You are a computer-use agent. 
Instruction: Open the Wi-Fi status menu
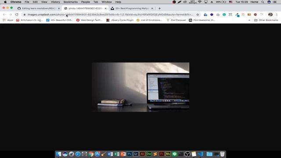200,2
